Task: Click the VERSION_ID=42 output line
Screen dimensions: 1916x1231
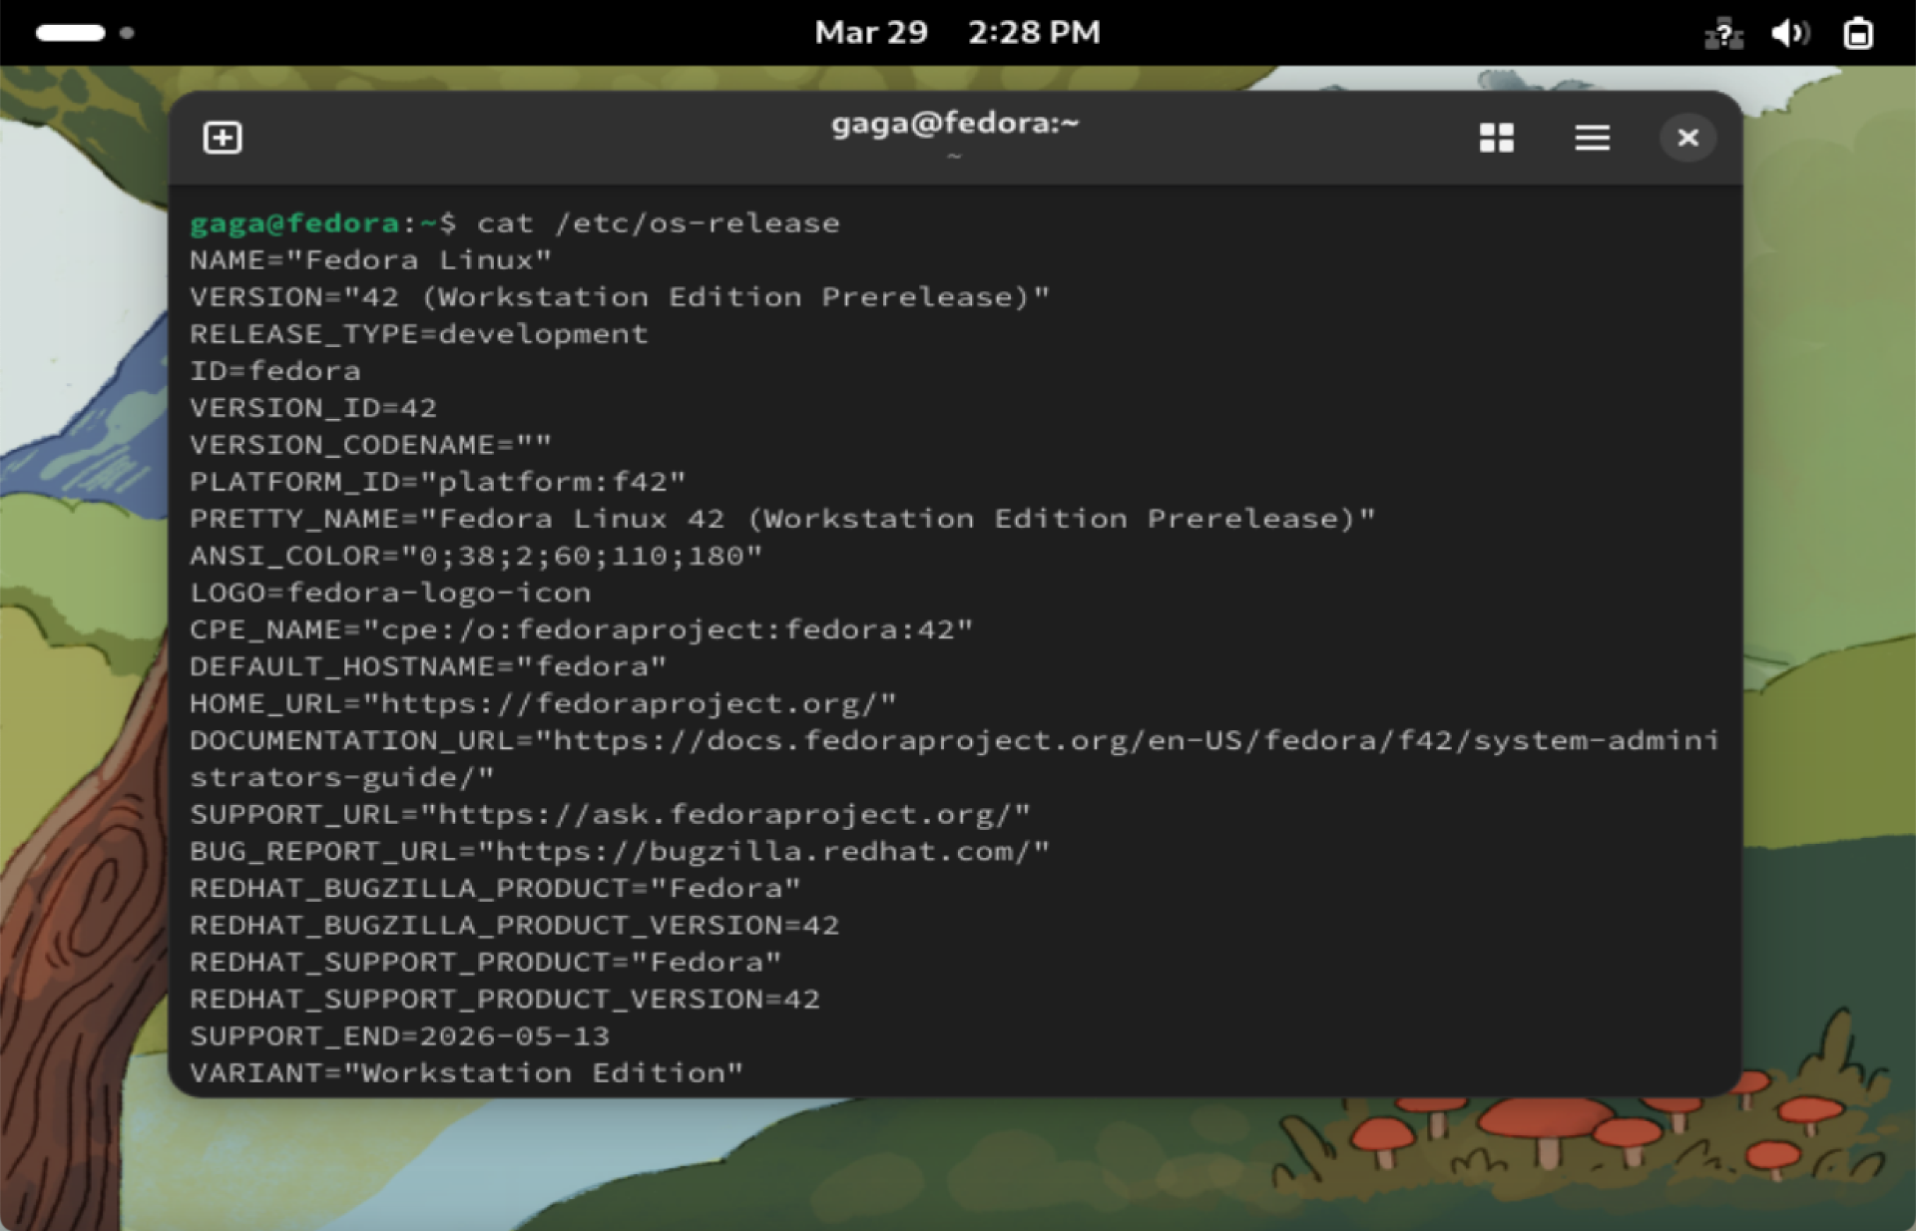Action: click(313, 408)
